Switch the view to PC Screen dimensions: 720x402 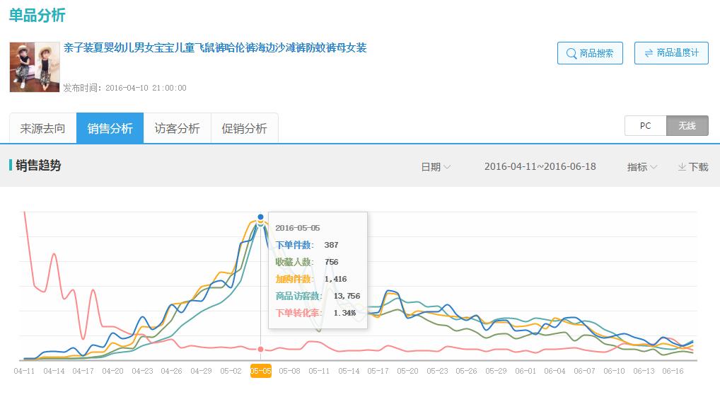click(x=645, y=126)
